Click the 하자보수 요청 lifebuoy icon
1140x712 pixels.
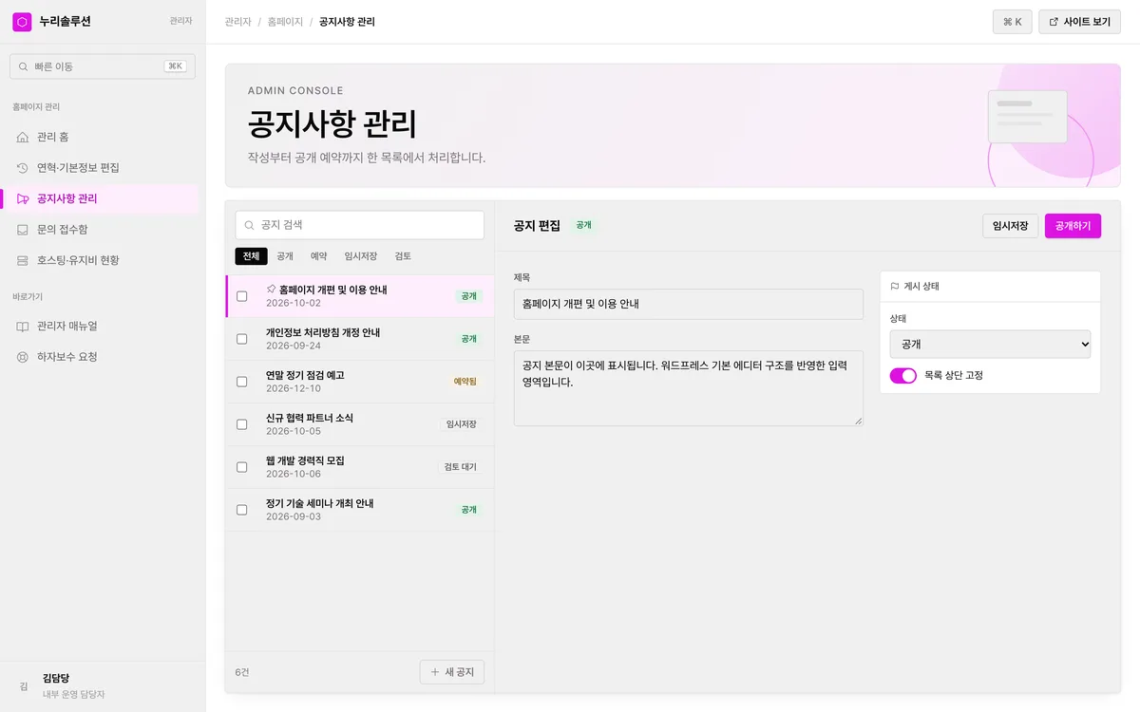tap(23, 357)
